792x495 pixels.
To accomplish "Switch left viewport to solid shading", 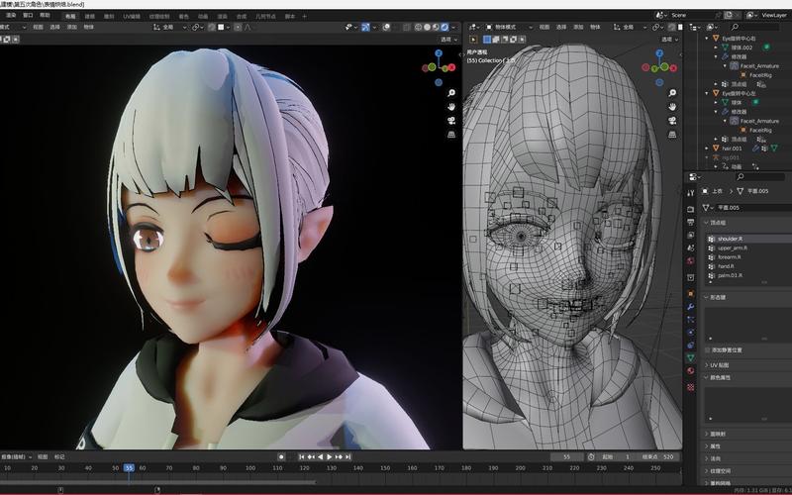I will [x=427, y=28].
